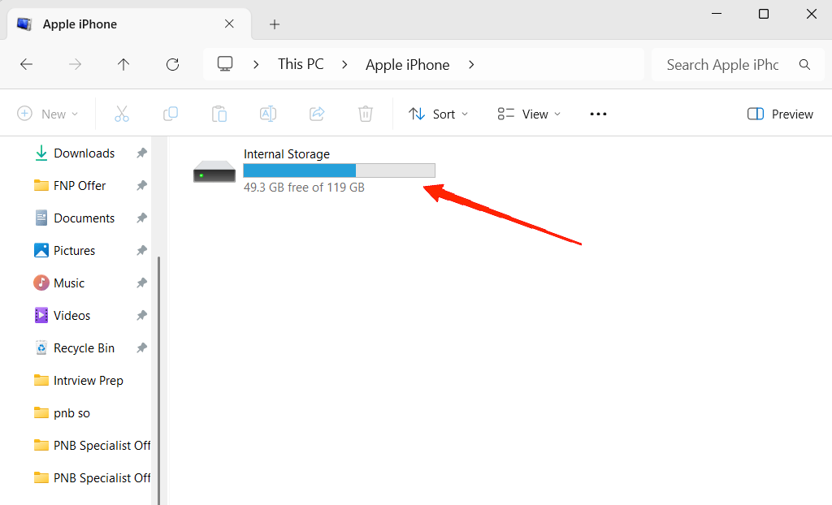Close the Apple iPhone tab

pos(229,24)
